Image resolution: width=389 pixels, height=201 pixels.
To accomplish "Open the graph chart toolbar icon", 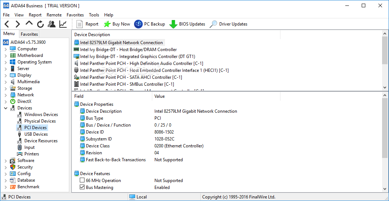I will (63, 24).
